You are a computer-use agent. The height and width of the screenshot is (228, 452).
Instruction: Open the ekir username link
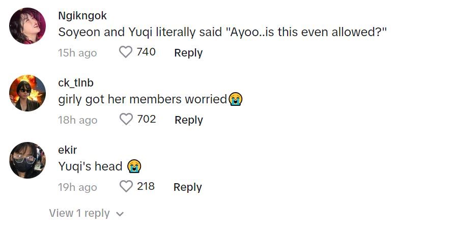68,150
